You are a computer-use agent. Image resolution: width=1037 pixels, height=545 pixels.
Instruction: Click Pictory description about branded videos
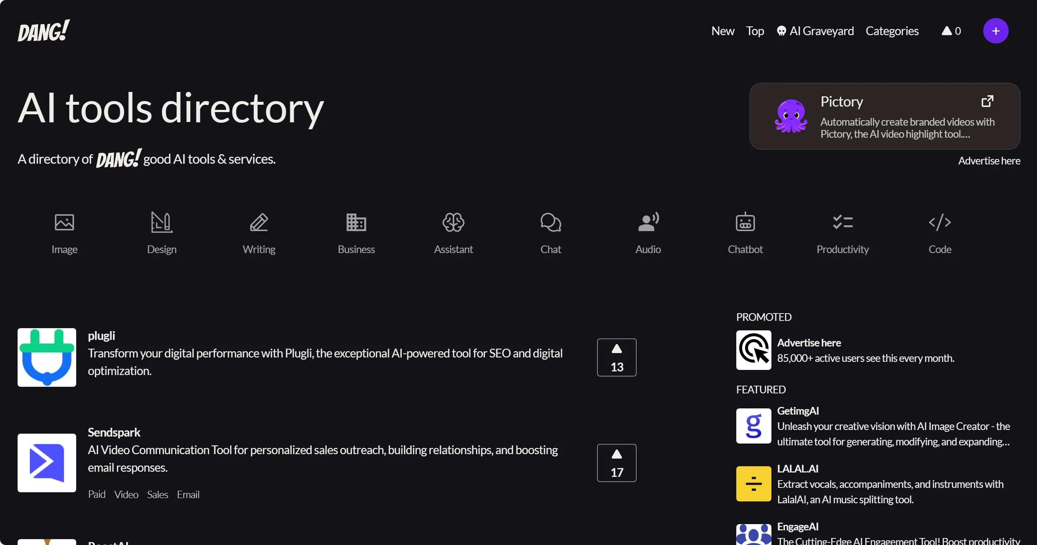tap(907, 127)
